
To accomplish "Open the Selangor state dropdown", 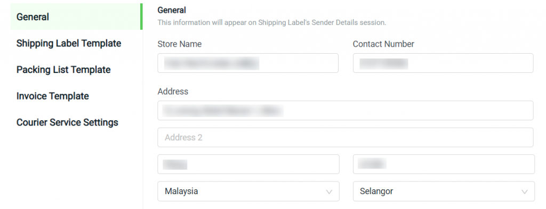I will coord(444,191).
